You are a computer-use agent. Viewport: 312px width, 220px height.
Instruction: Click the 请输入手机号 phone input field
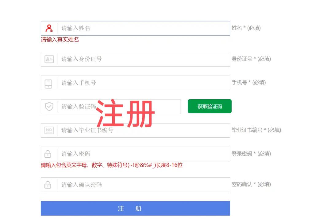point(123,82)
